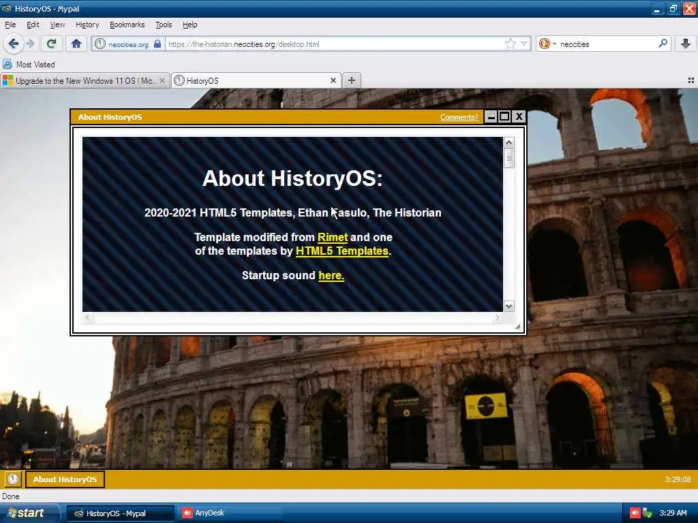698x523 pixels.
Task: Click the network tray icon
Action: [x=648, y=513]
